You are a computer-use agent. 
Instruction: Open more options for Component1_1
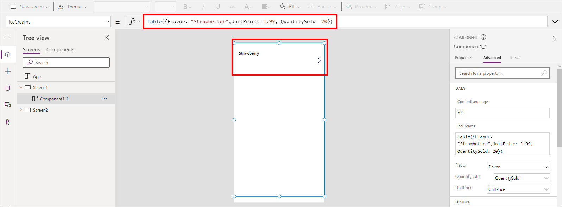pyautogui.click(x=104, y=98)
